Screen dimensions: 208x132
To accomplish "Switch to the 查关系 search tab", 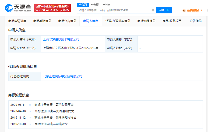I will point(106,5).
